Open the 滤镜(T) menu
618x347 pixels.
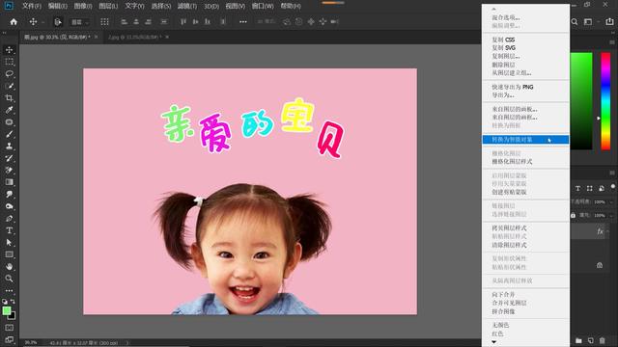click(187, 6)
